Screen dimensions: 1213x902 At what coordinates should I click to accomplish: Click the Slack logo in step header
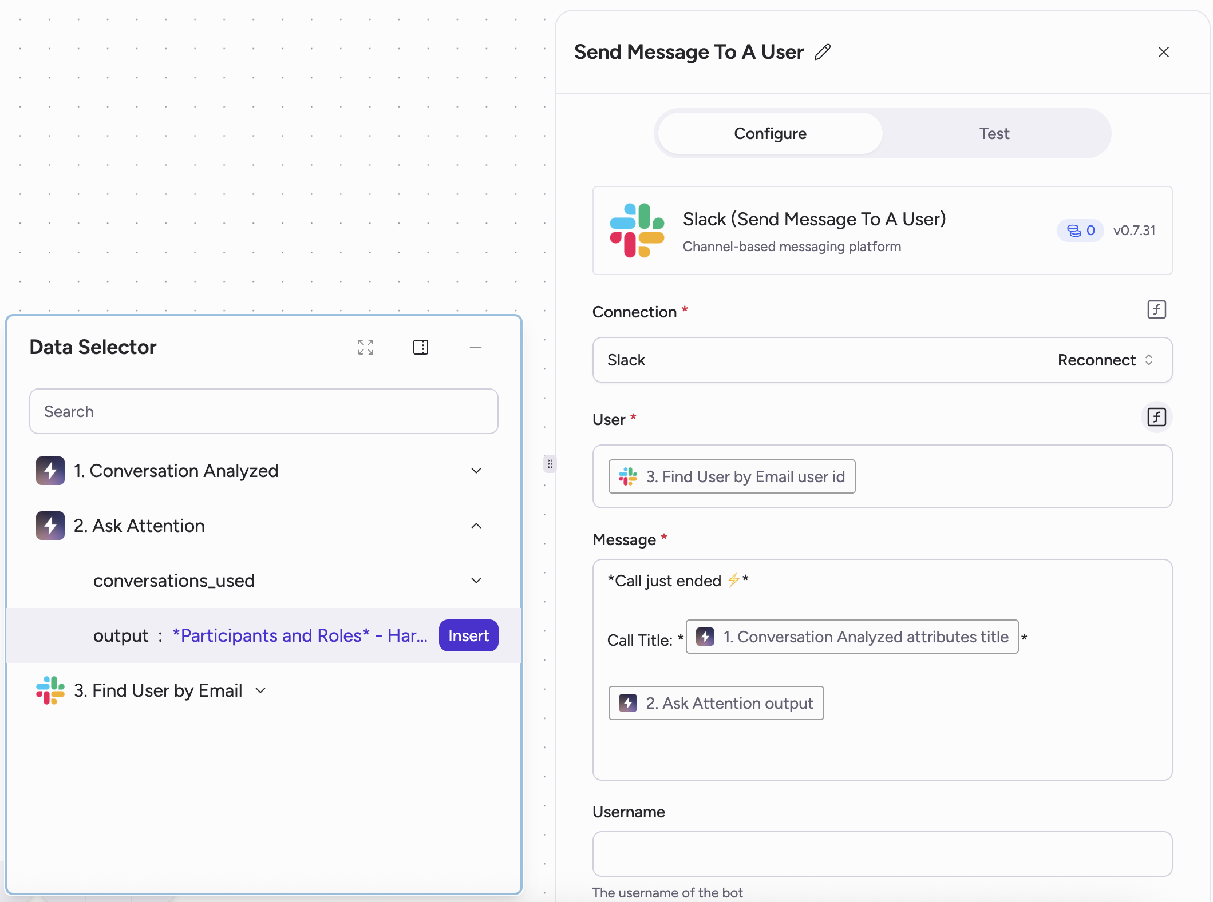[x=637, y=231]
